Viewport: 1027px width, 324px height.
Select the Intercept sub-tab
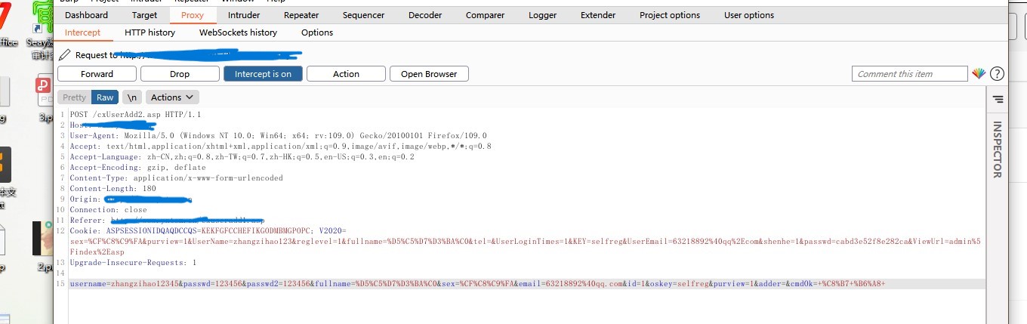click(82, 32)
